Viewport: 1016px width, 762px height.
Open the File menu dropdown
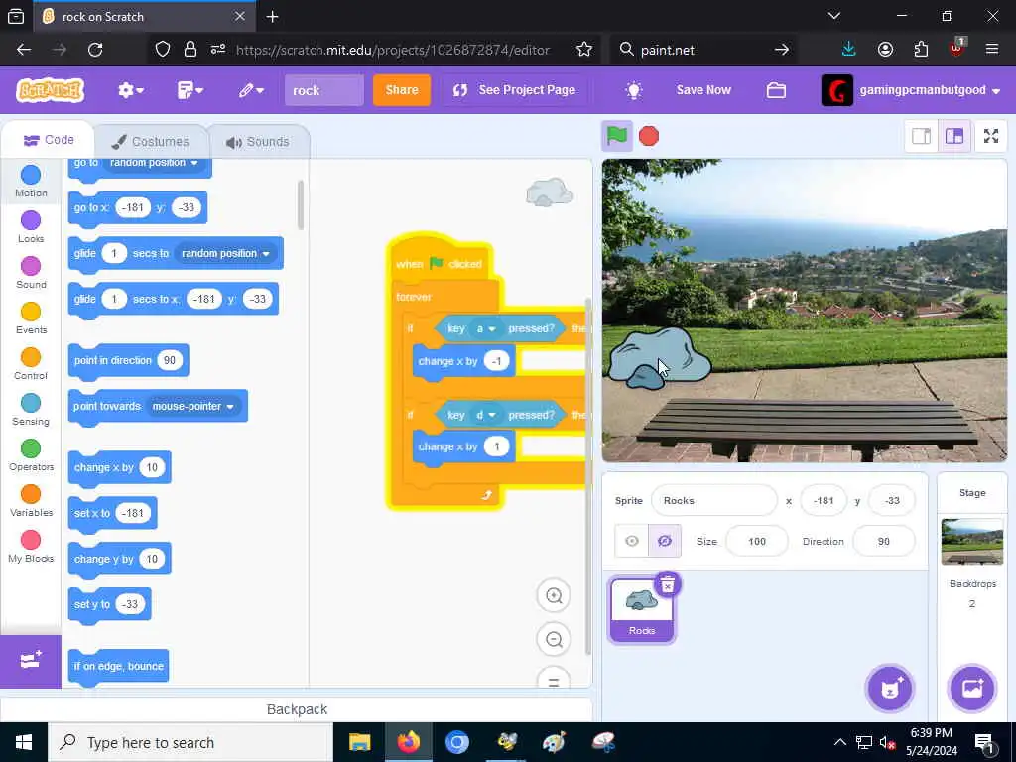tap(190, 90)
